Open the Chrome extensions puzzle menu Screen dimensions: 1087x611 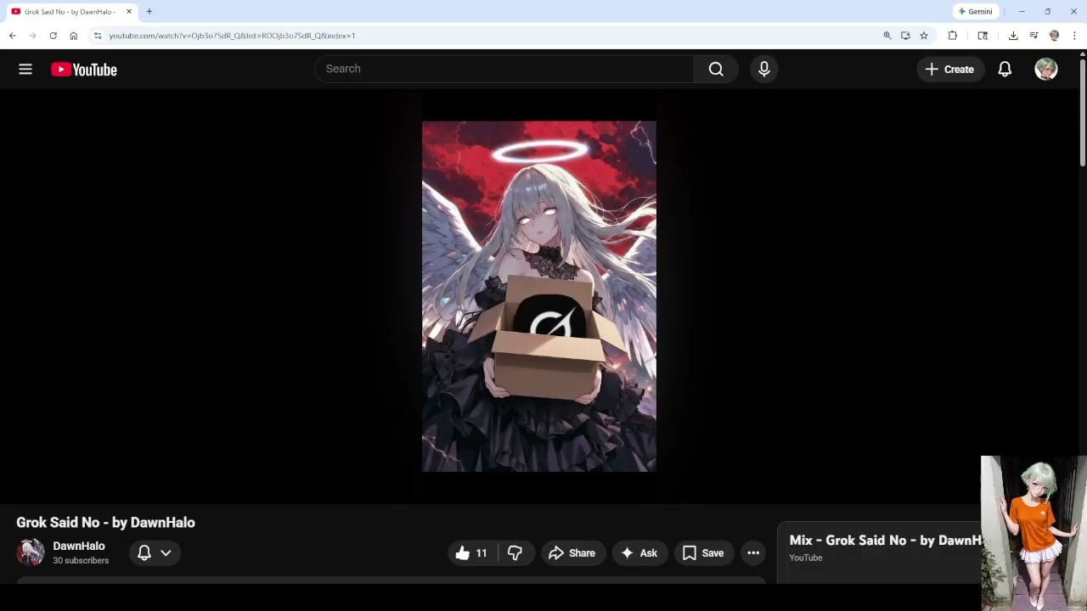[953, 36]
